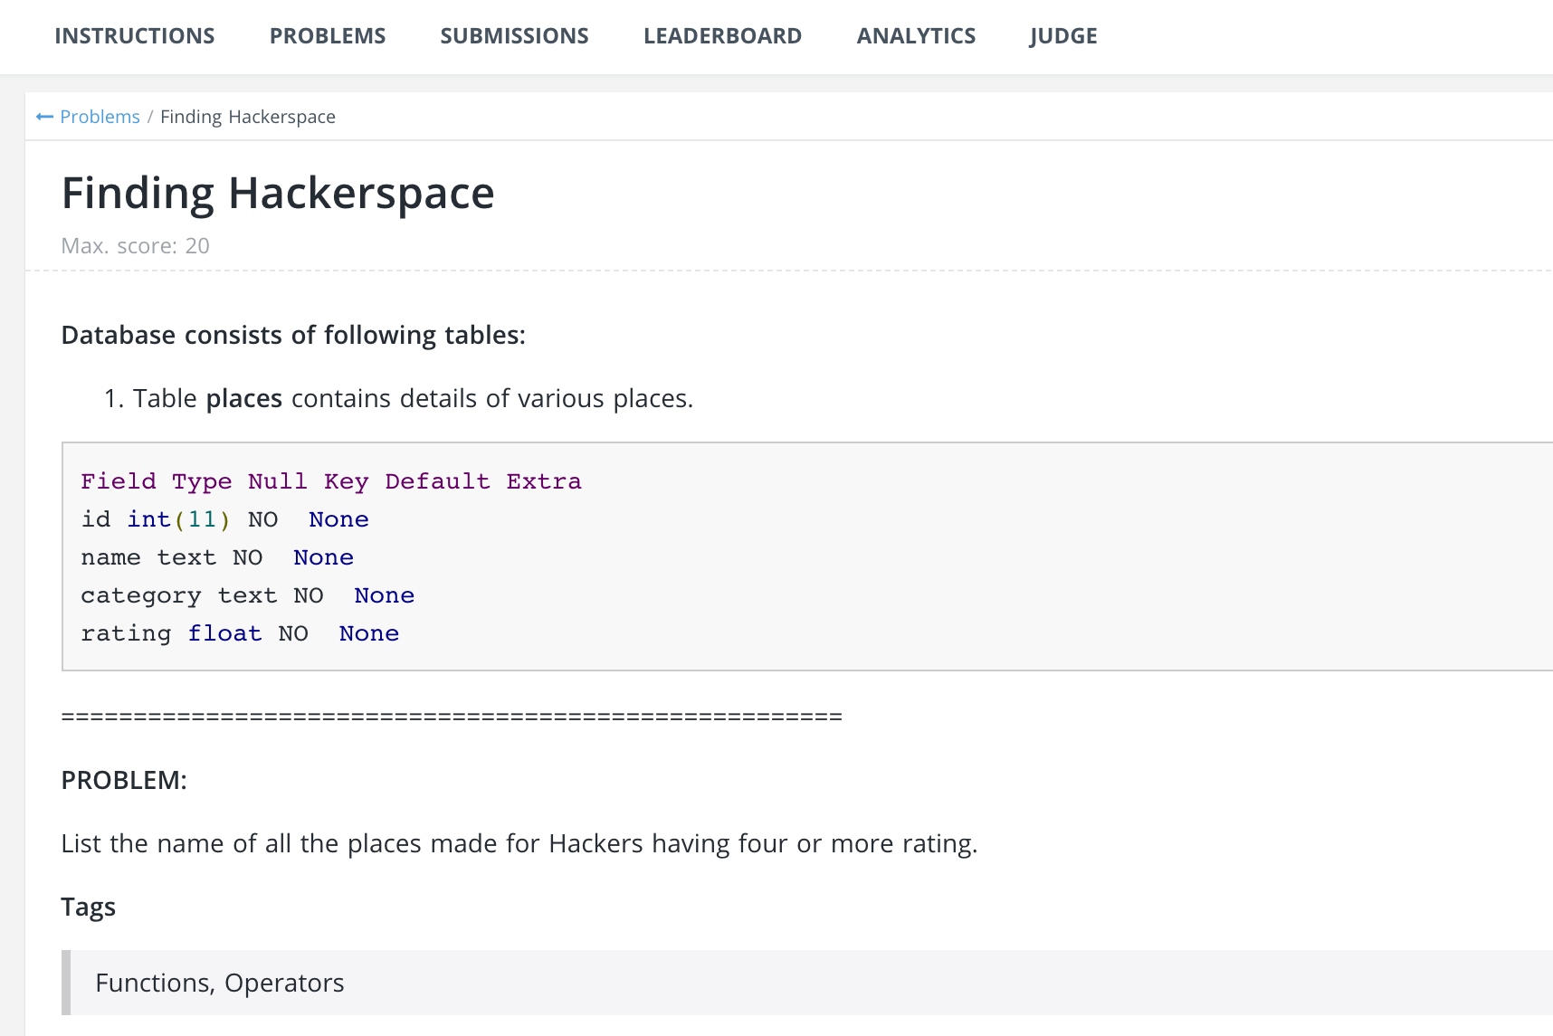Select the ANALYTICS tab
This screenshot has width=1553, height=1036.
tap(916, 36)
